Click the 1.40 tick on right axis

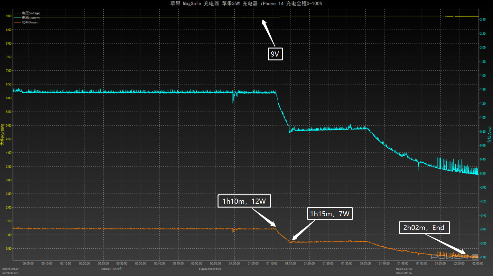pyautogui.click(x=483, y=90)
